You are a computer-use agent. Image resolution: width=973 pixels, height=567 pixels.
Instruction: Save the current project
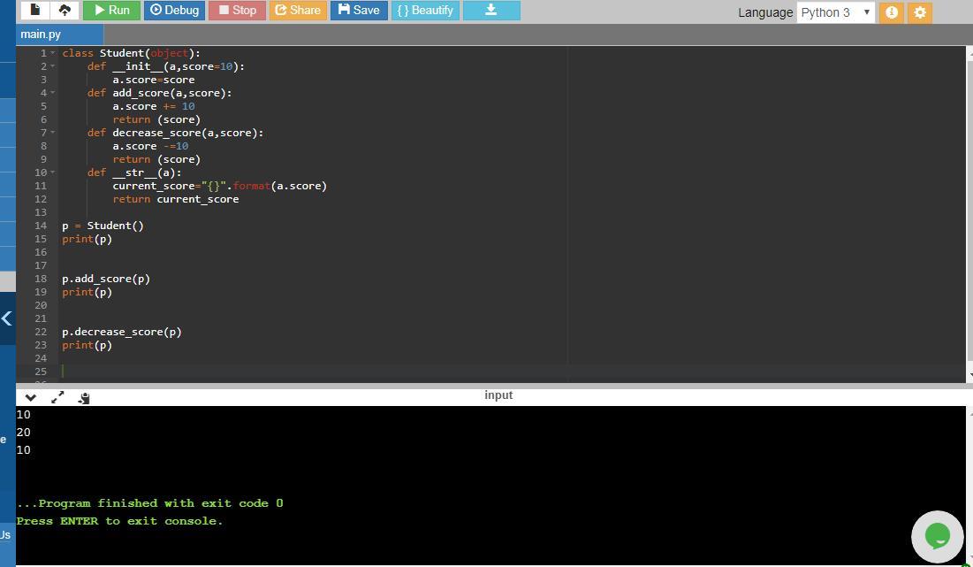click(359, 10)
